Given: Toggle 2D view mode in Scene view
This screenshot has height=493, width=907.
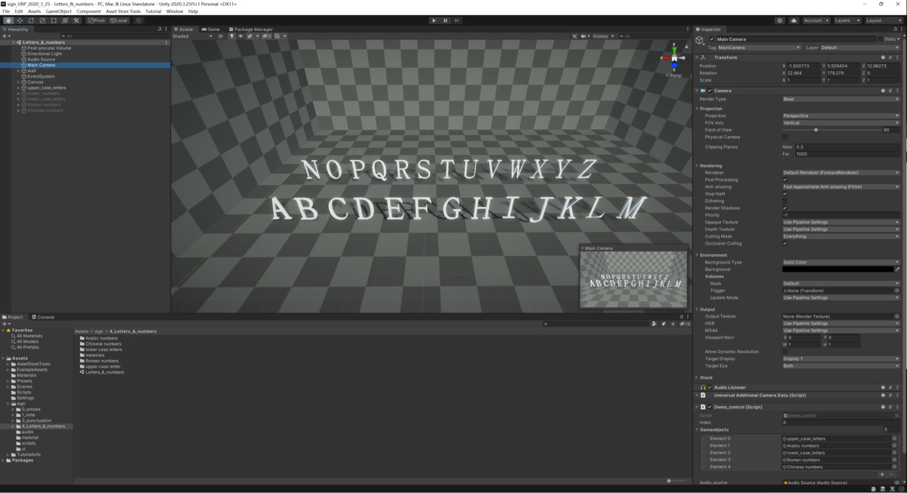Looking at the screenshot, I should click(221, 35).
